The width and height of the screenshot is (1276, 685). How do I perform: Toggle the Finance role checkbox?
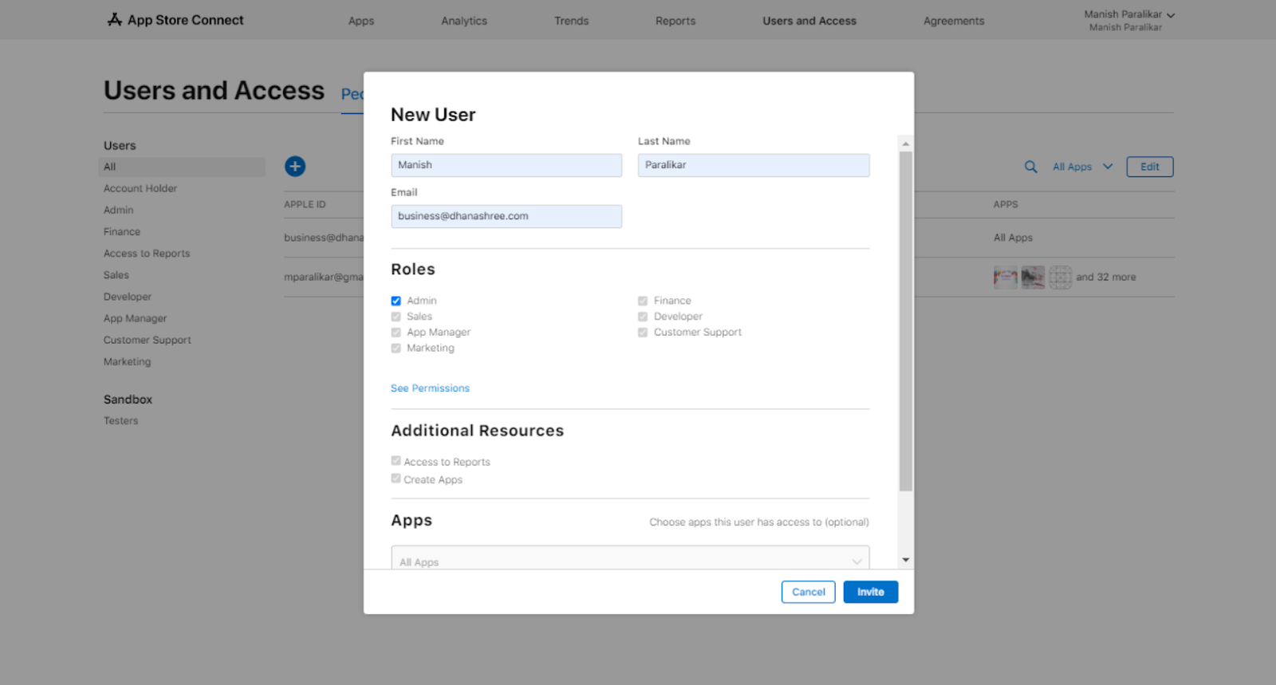point(643,301)
